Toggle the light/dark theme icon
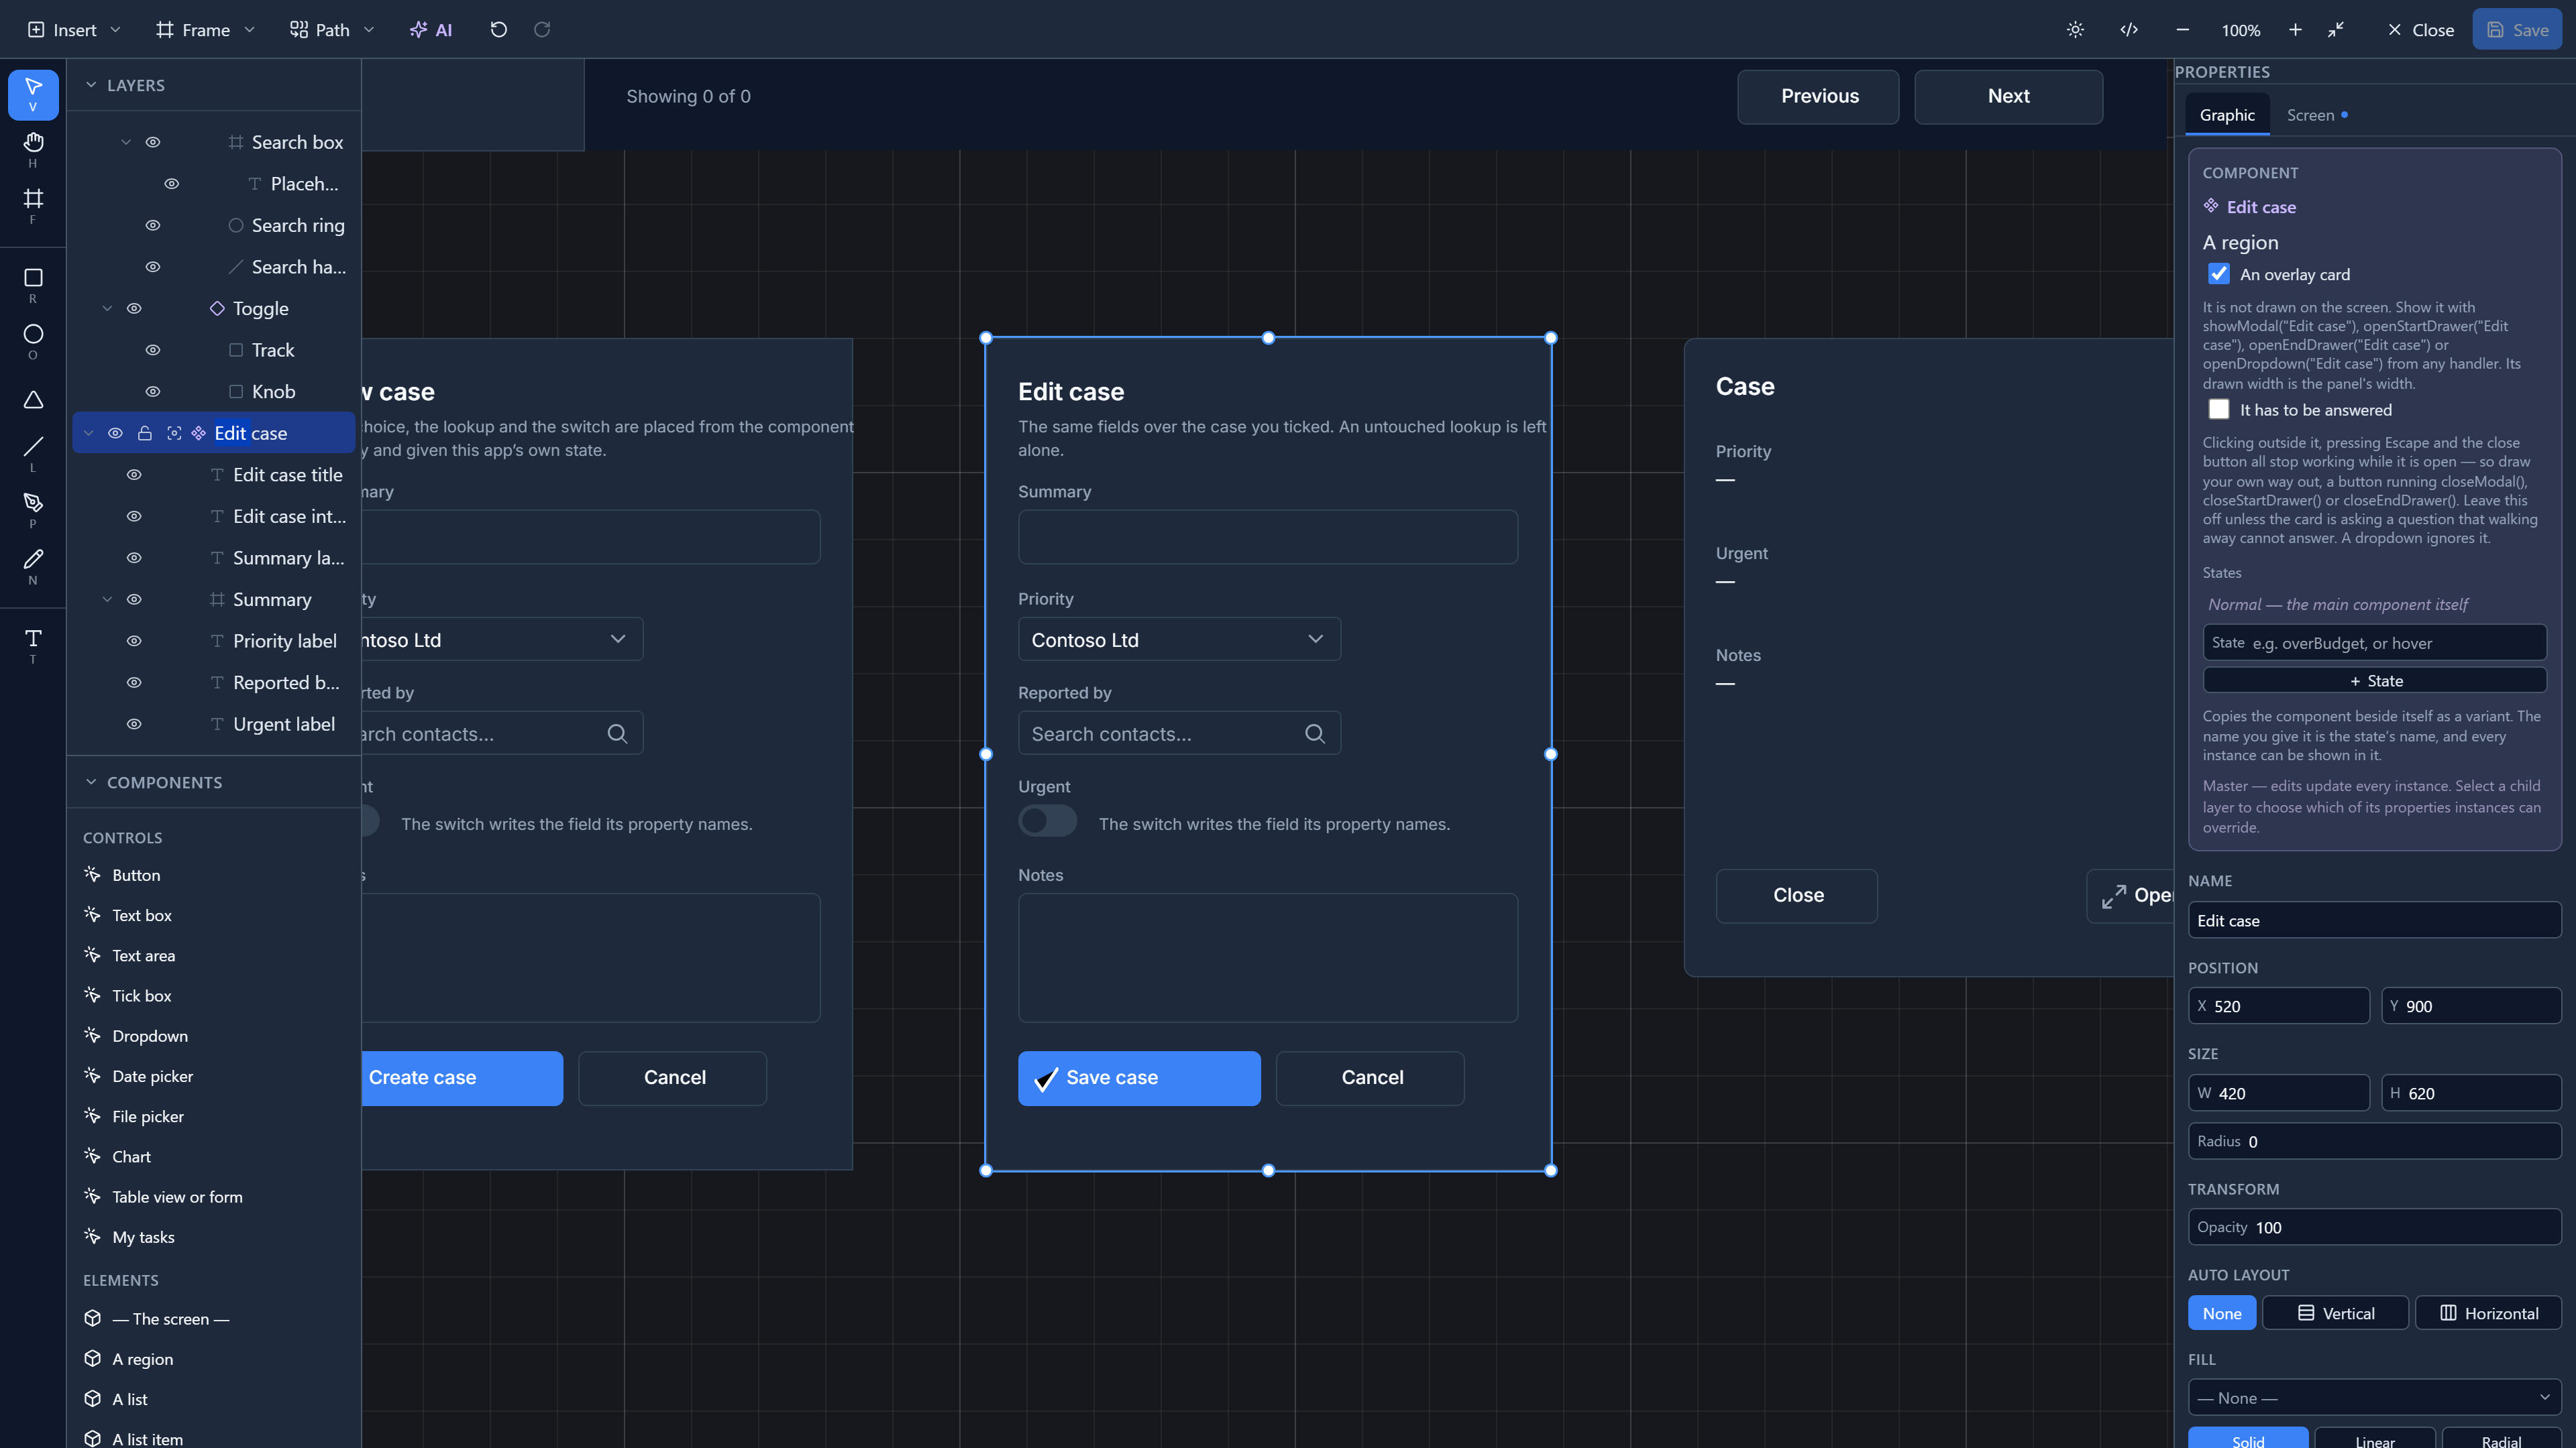2576x1448 pixels. 2075,30
